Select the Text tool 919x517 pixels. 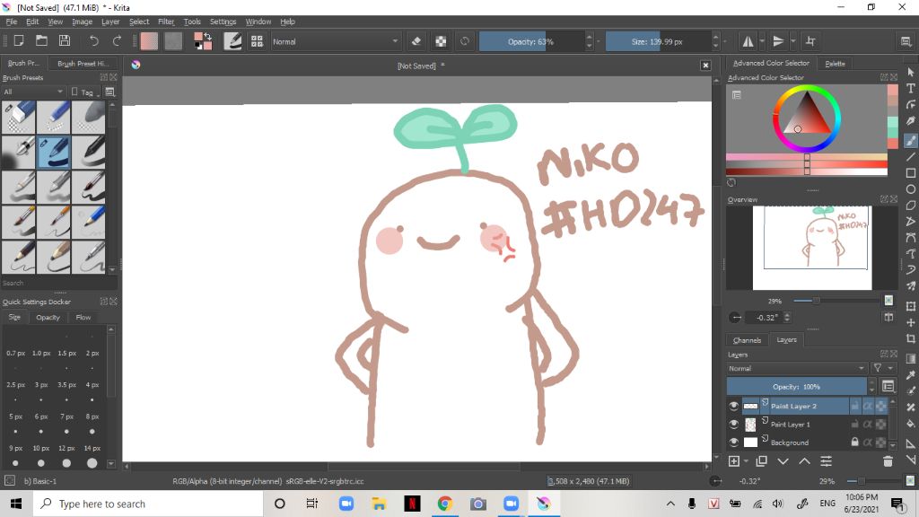coord(911,89)
